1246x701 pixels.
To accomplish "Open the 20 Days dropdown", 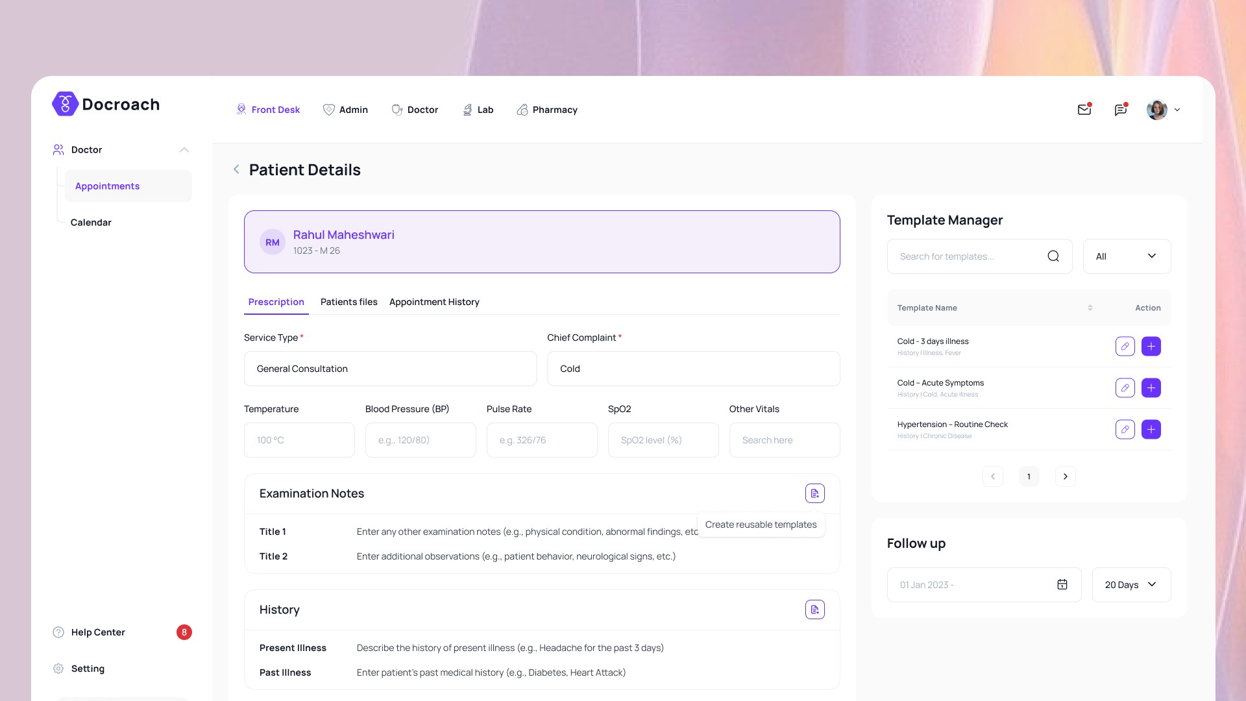I will point(1130,585).
